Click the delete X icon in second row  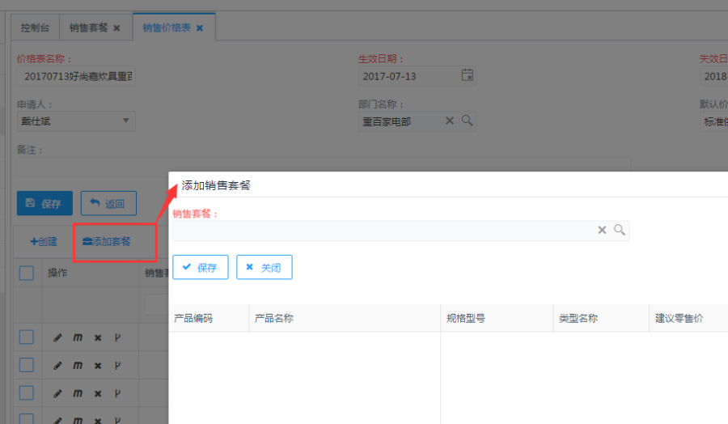(x=98, y=365)
